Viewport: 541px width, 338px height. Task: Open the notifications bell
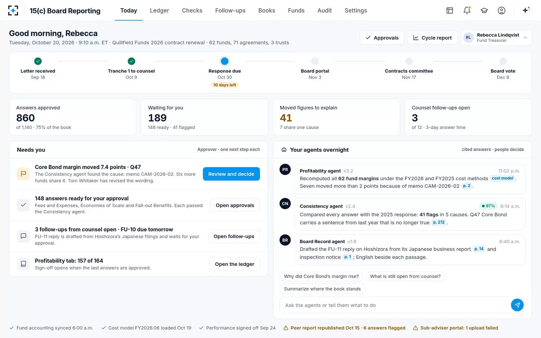pos(467,11)
